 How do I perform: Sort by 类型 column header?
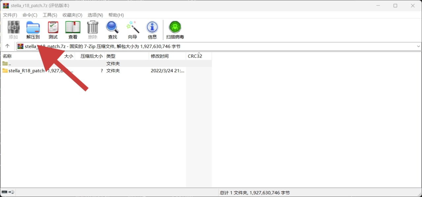pos(127,56)
